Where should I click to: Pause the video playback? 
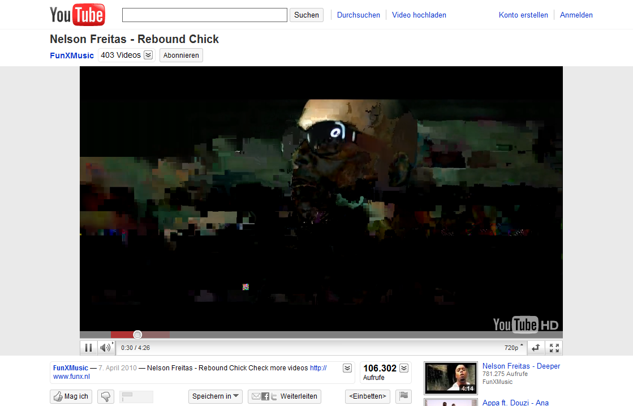[88, 348]
